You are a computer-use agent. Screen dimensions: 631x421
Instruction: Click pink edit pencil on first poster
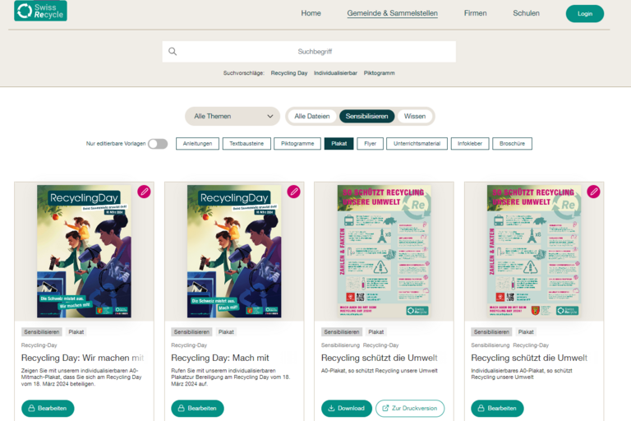144,192
